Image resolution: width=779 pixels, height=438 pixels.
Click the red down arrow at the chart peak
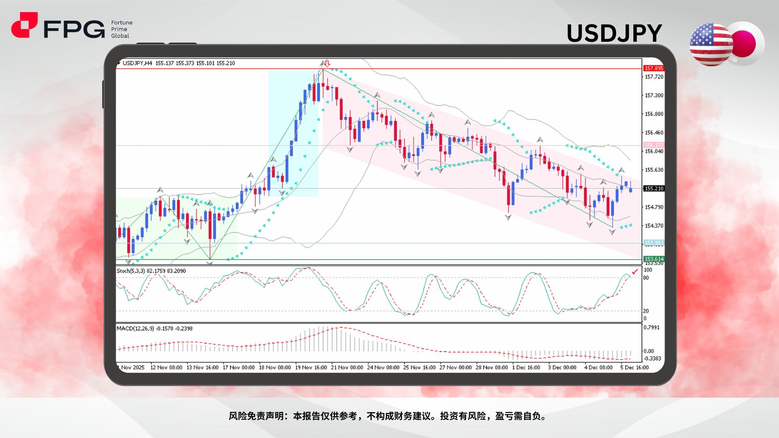pyautogui.click(x=326, y=64)
